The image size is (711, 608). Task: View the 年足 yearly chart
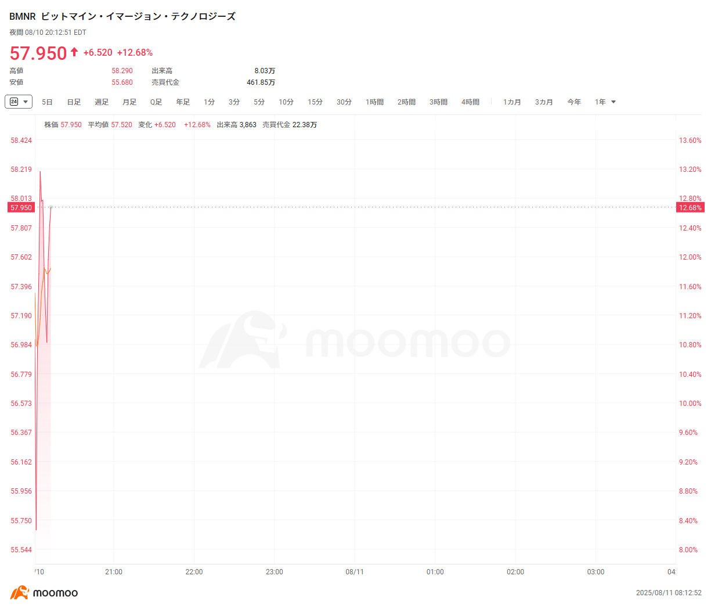182,102
